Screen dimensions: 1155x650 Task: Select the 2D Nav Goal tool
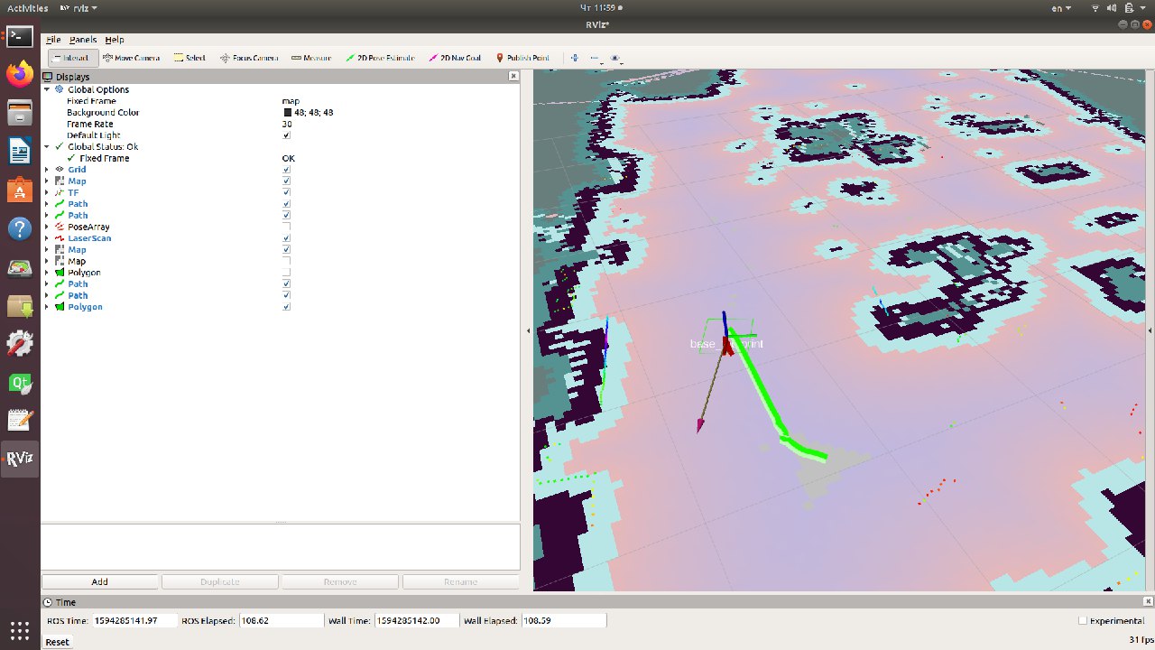click(x=455, y=58)
